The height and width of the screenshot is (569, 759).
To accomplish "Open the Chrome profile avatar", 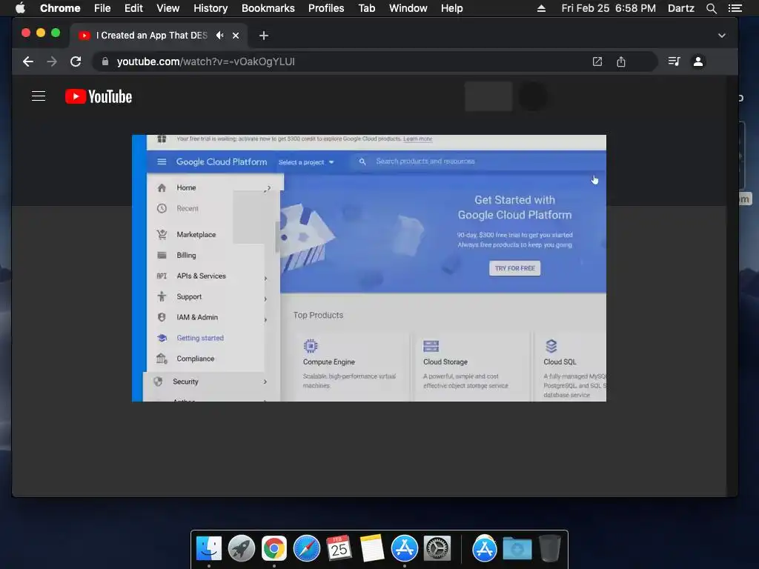I will tap(698, 61).
